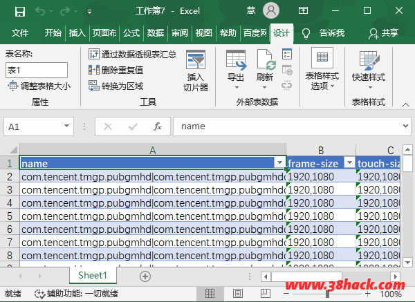The height and width of the screenshot is (302, 415).
Task: Click 通过数据透视表汇总
Action: [132, 54]
